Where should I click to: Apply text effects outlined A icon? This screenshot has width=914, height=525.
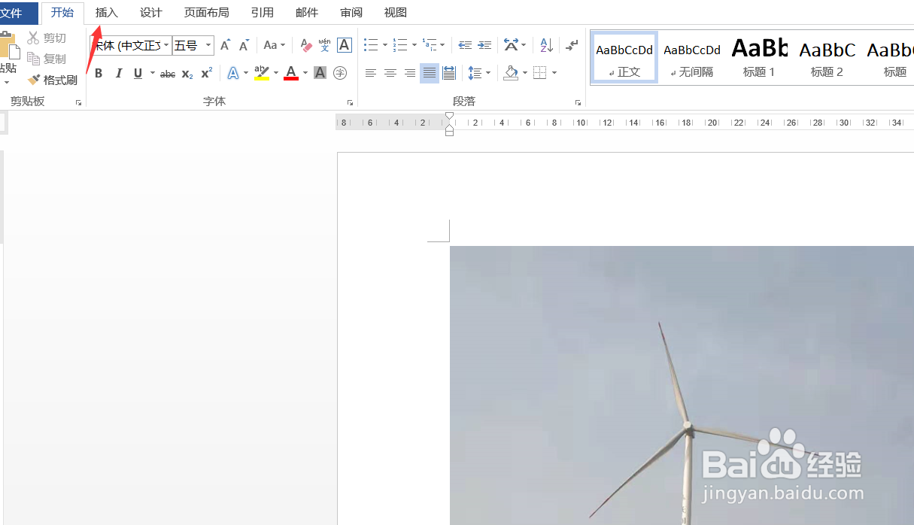[233, 73]
